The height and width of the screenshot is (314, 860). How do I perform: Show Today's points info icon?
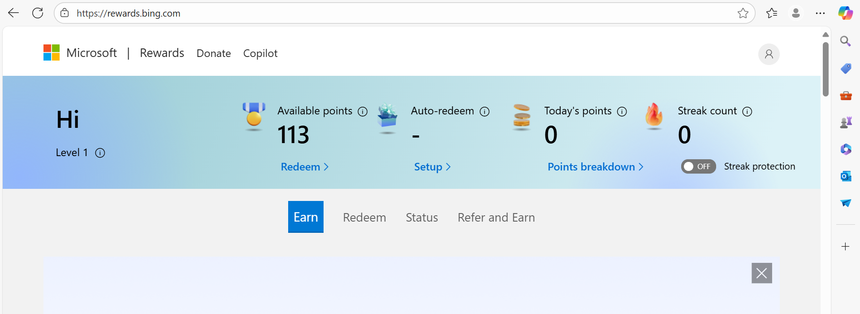[x=622, y=111]
